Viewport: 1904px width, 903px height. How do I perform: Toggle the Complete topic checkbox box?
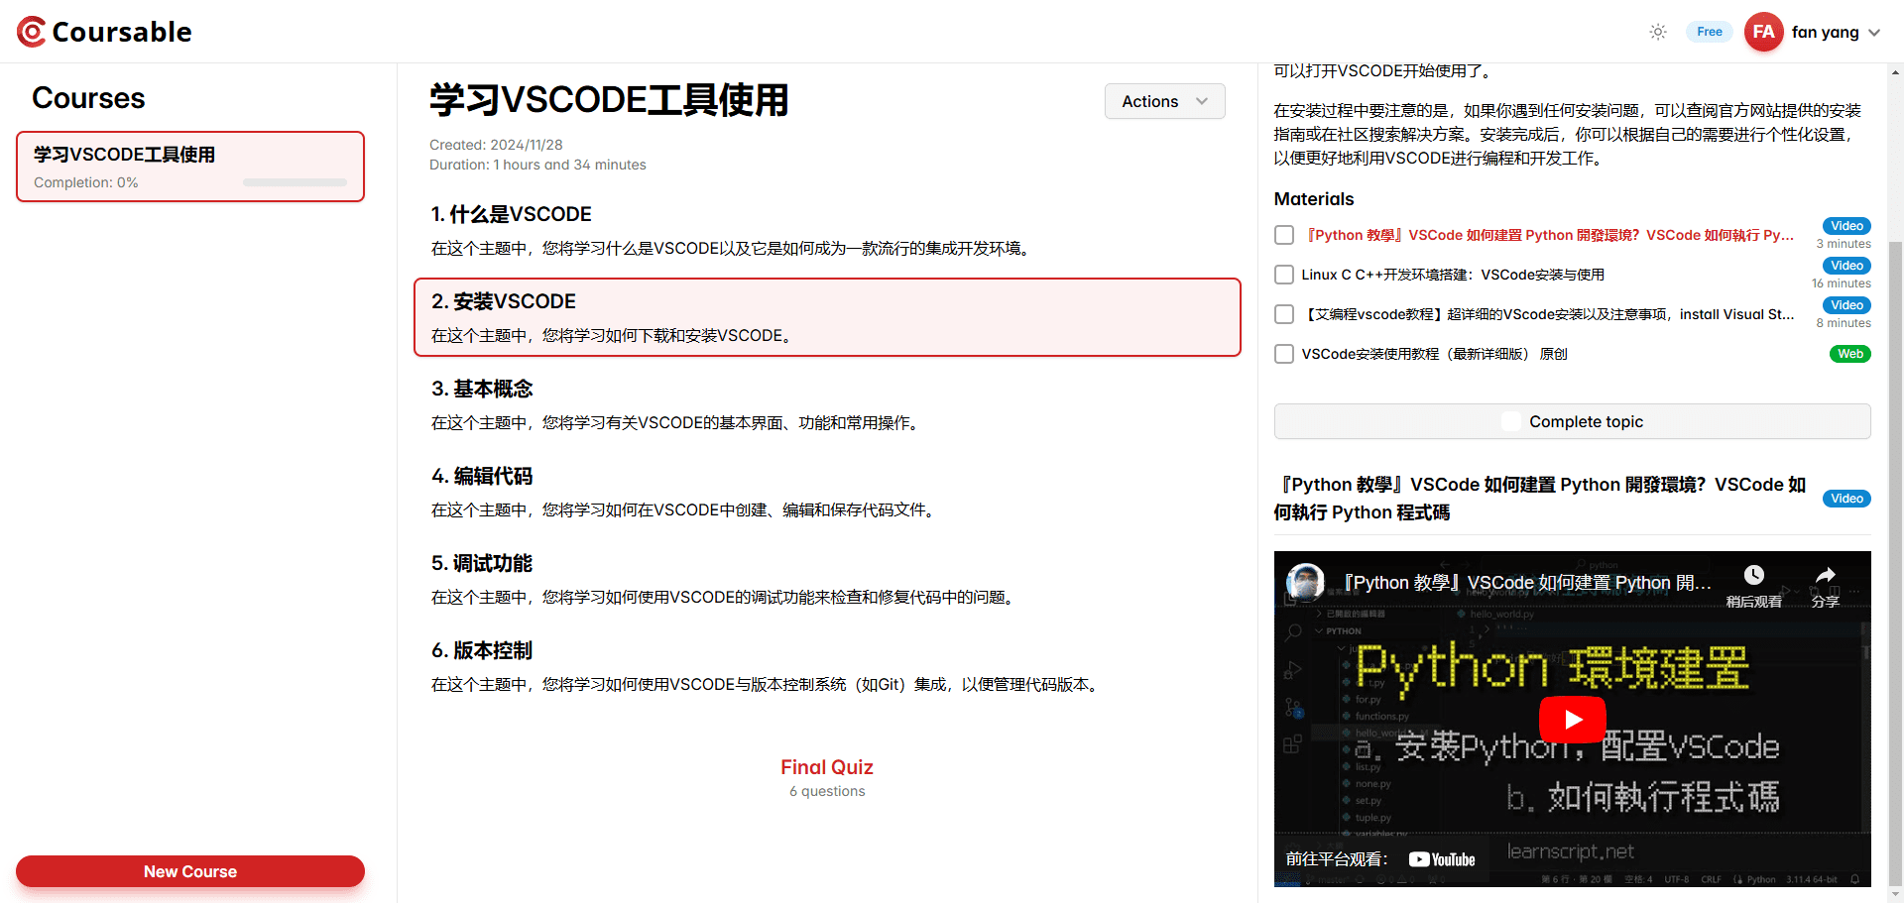pyautogui.click(x=1510, y=421)
